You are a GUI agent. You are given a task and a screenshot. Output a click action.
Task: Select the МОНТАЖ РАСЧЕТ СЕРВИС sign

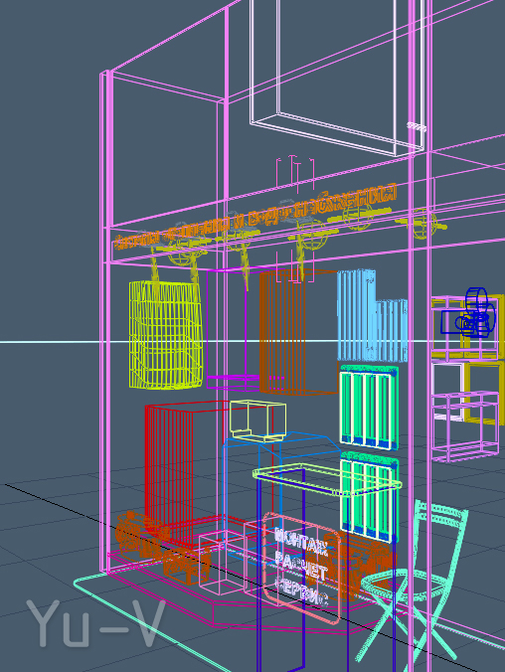(301, 568)
